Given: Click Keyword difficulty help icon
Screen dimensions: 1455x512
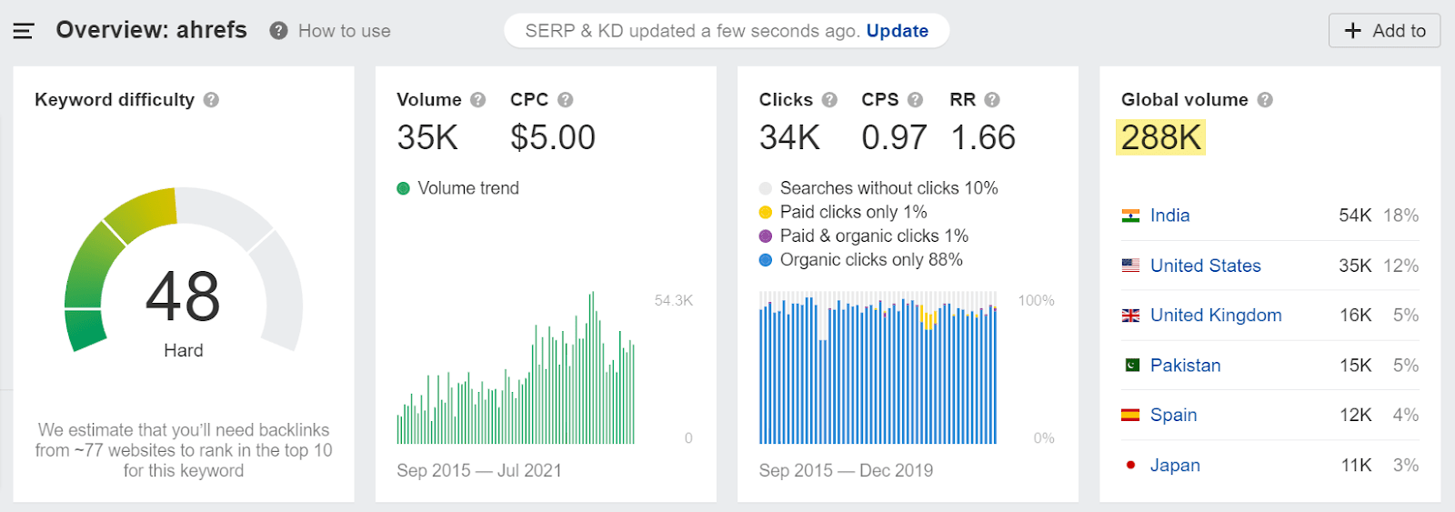Looking at the screenshot, I should [x=211, y=100].
